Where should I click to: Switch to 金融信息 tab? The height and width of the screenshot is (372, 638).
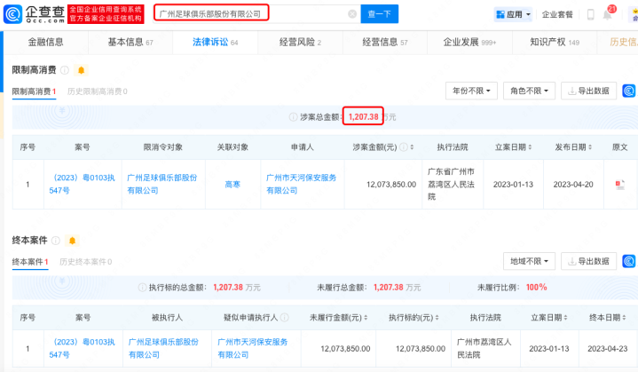click(45, 43)
